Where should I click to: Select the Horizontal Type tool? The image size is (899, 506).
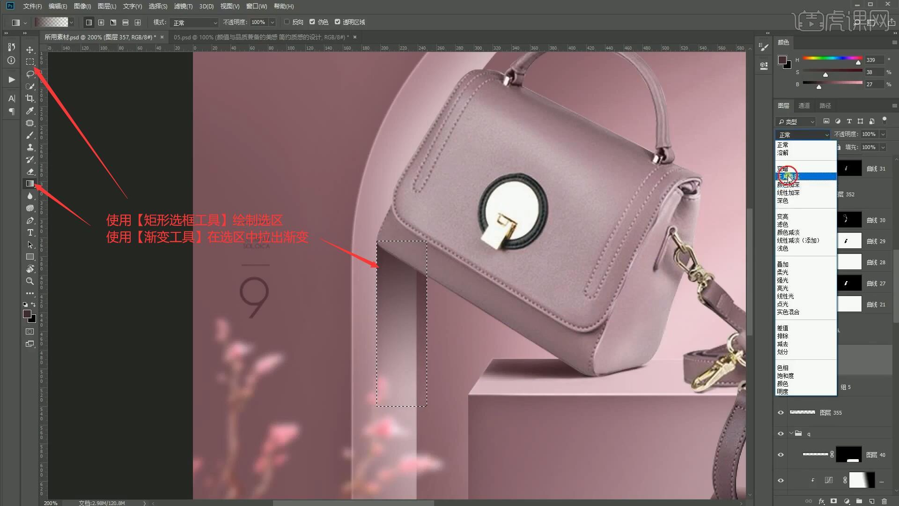pos(30,233)
